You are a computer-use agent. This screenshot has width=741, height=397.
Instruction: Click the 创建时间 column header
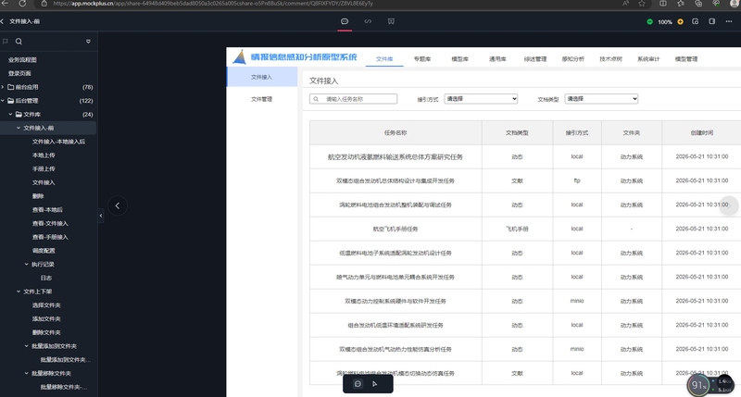coord(702,132)
